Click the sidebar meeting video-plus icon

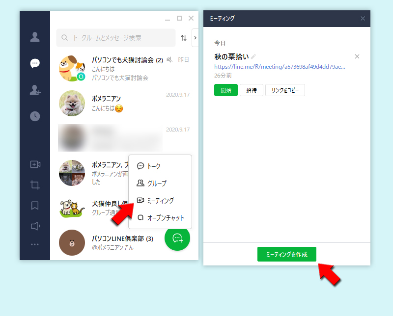coord(35,164)
